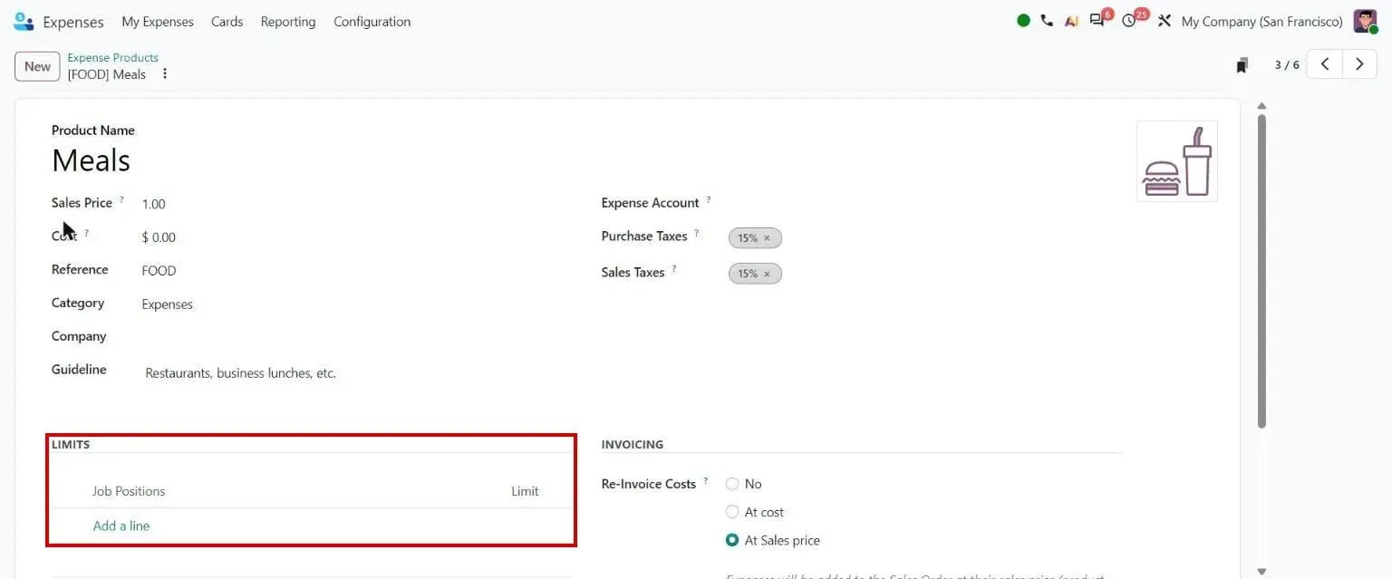Click the 3 / 6 record counter
Image resolution: width=1392 pixels, height=579 pixels.
point(1287,65)
